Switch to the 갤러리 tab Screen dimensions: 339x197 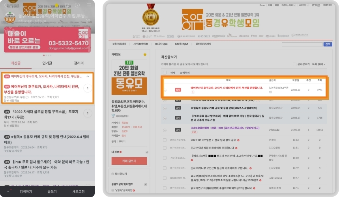click(79, 63)
